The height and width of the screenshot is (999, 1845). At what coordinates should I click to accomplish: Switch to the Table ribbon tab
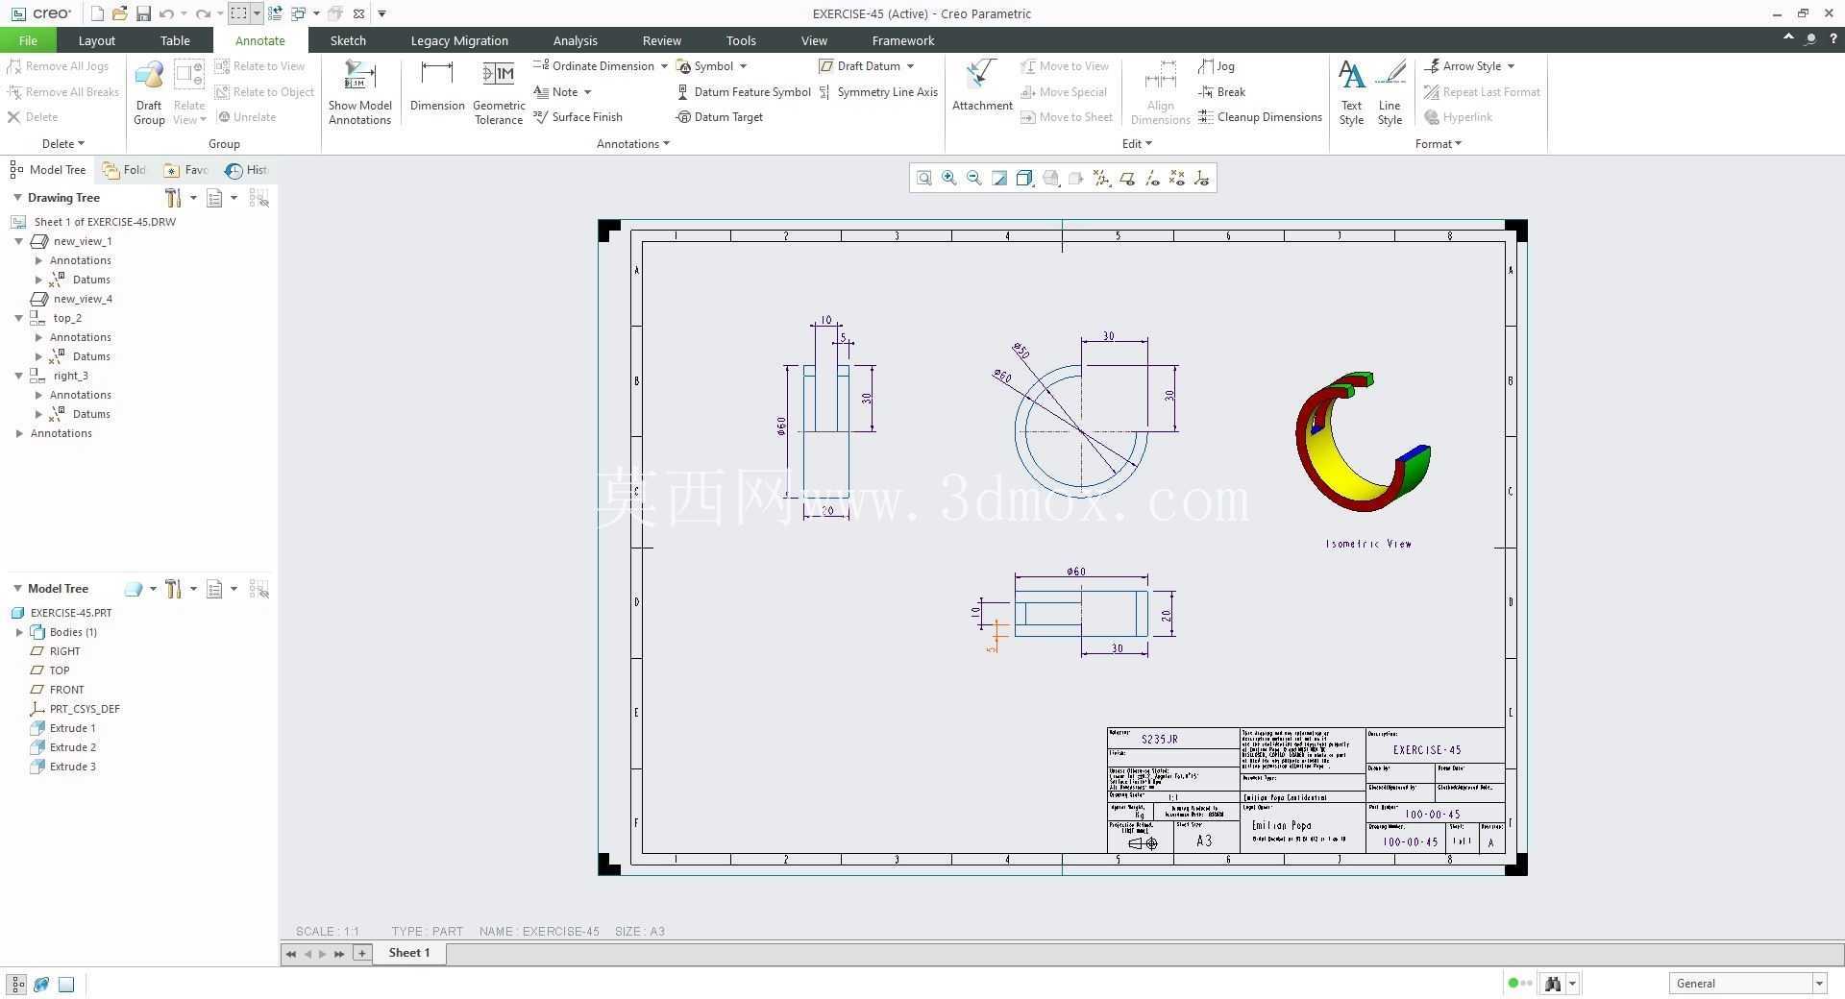pos(175,40)
